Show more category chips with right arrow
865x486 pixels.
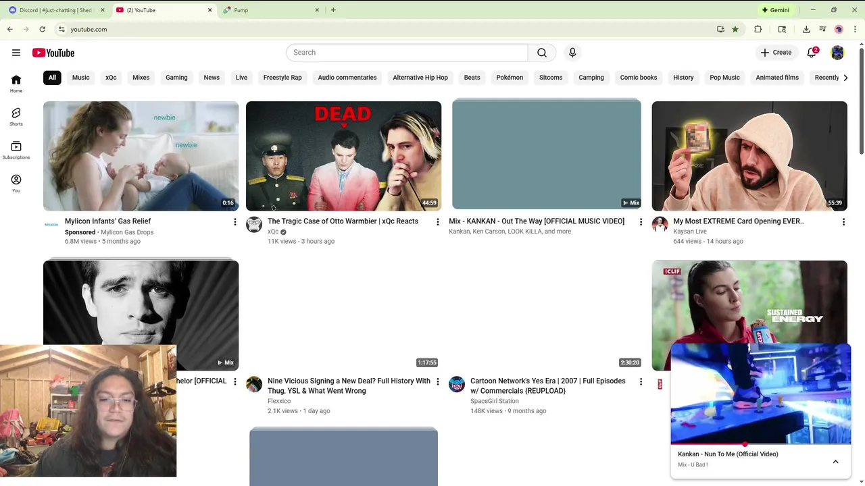coord(845,78)
